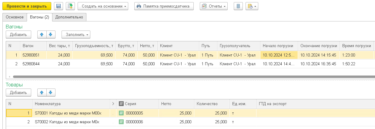Click the Памятка приемосдатчика button

pyautogui.click(x=164, y=6)
